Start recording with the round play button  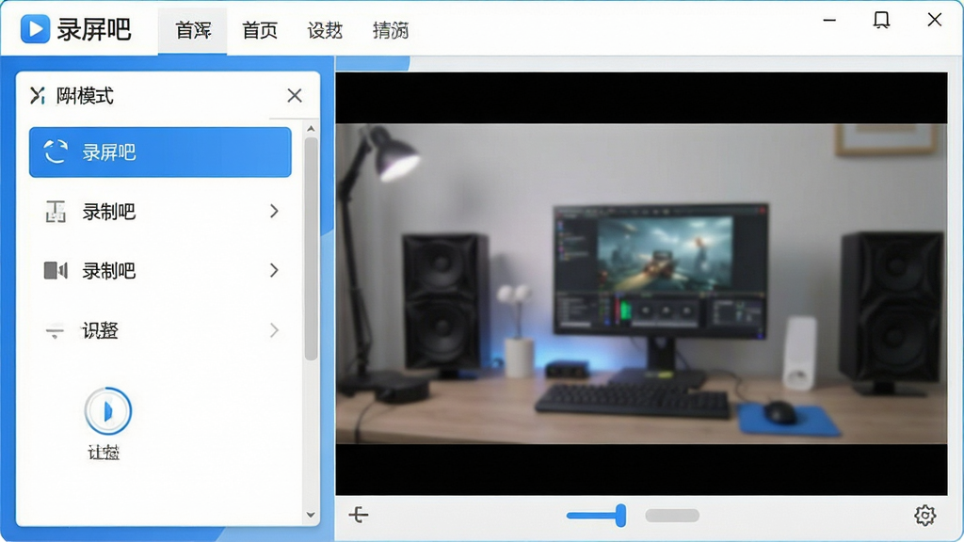(107, 410)
